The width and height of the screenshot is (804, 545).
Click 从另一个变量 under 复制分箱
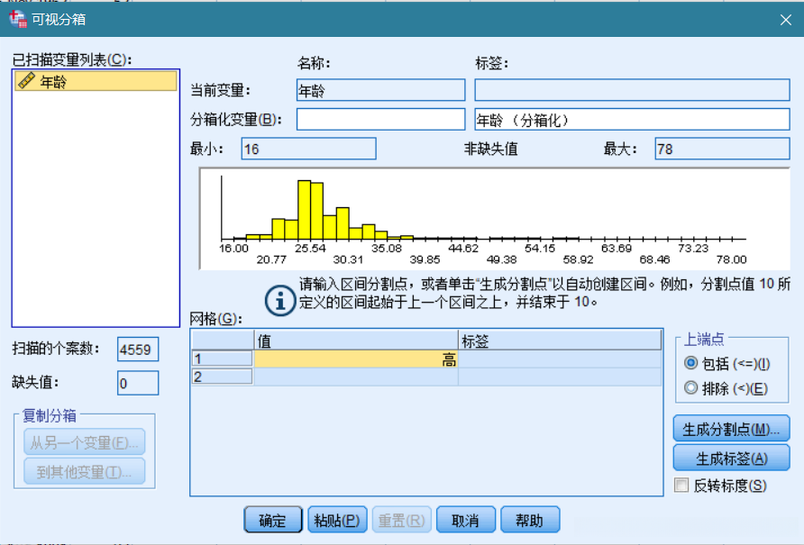[83, 441]
